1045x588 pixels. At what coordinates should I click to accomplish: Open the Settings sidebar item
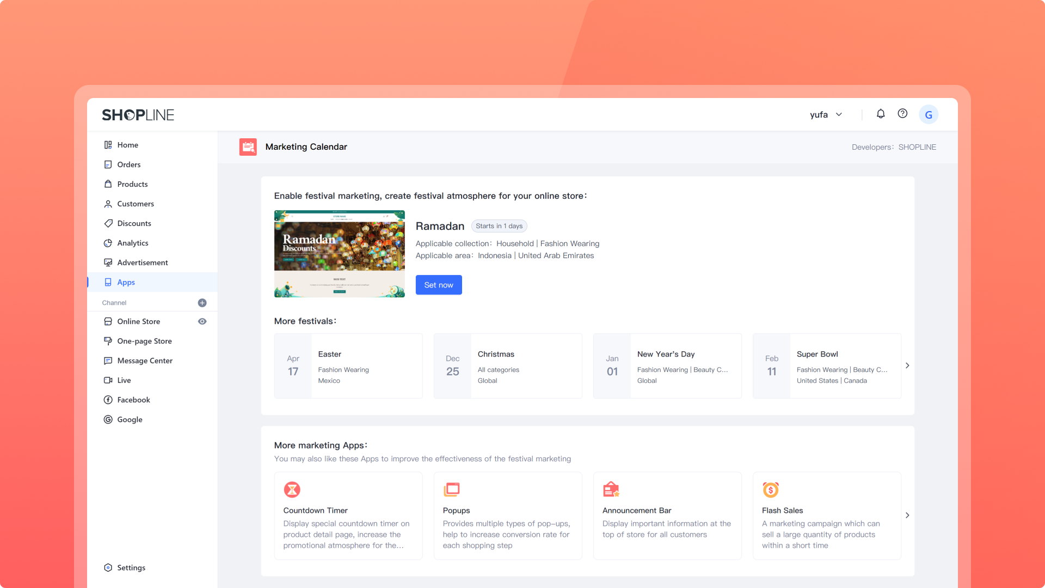(x=131, y=567)
